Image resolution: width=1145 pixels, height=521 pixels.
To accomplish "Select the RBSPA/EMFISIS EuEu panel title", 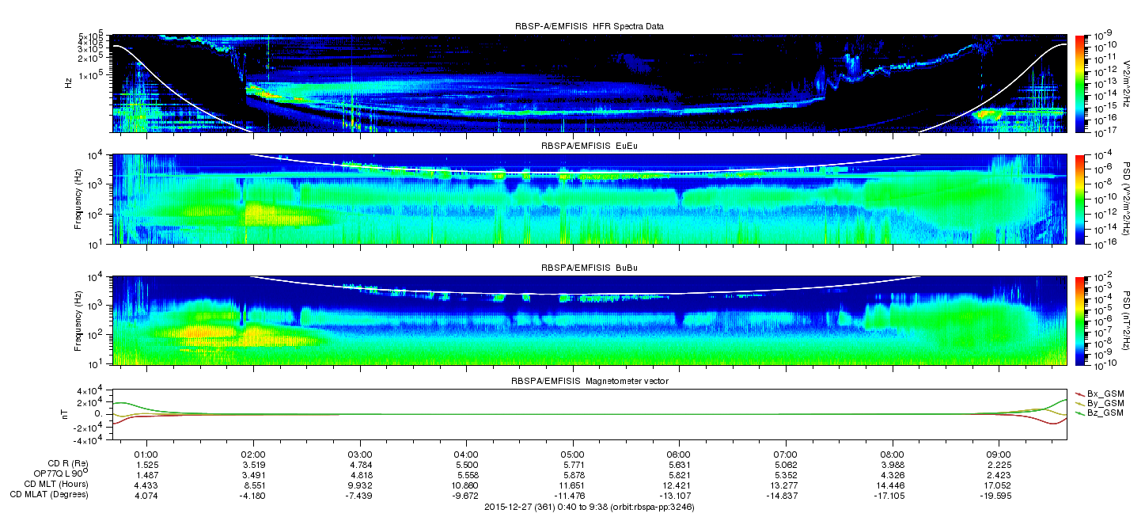I will pyautogui.click(x=590, y=146).
